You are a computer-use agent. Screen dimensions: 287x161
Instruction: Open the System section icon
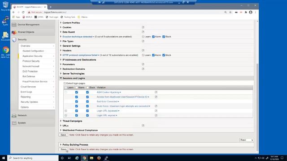[x=14, y=123]
